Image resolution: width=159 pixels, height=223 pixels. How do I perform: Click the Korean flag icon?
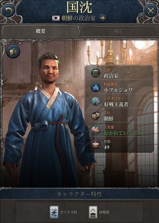click(56, 18)
